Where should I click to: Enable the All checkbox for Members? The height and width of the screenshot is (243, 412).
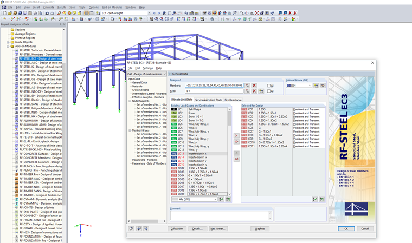pos(268,86)
